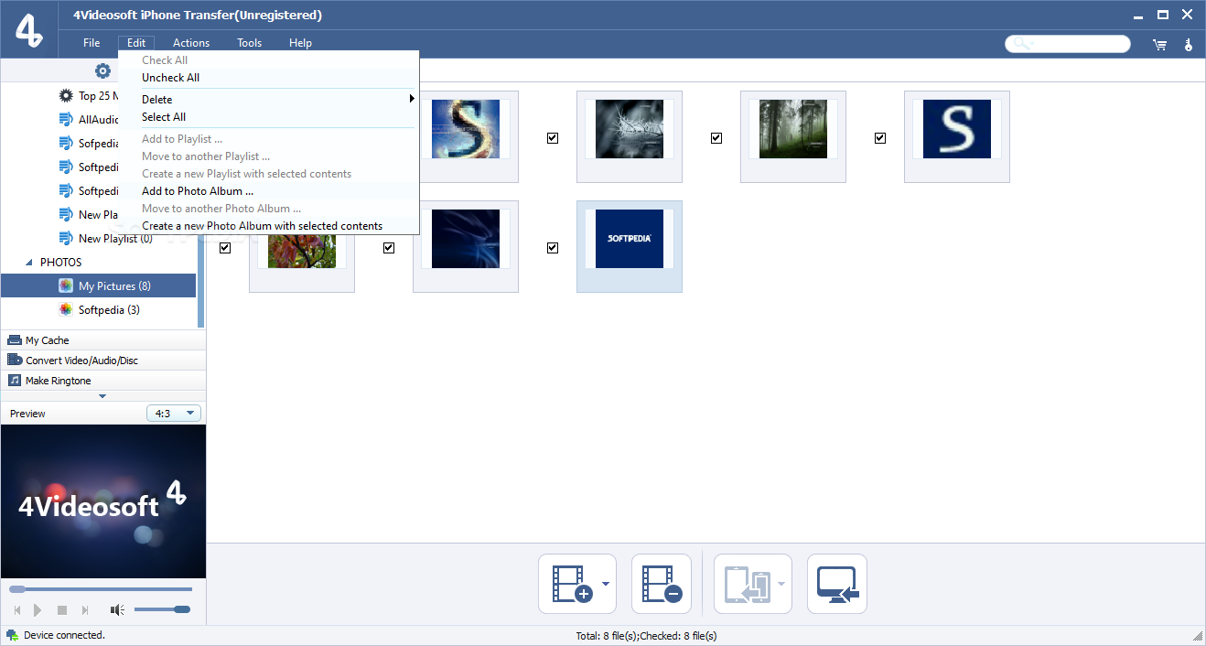Image resolution: width=1206 pixels, height=646 pixels.
Task: Stop preview playback with the square button
Action: (62, 610)
